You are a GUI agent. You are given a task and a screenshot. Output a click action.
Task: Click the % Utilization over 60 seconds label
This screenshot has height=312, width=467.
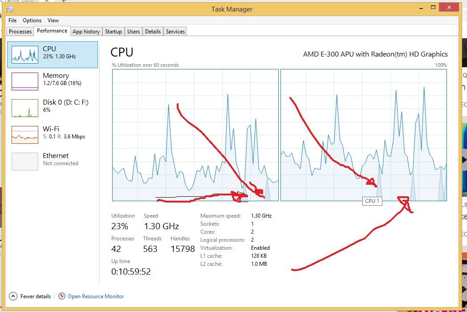[145, 65]
